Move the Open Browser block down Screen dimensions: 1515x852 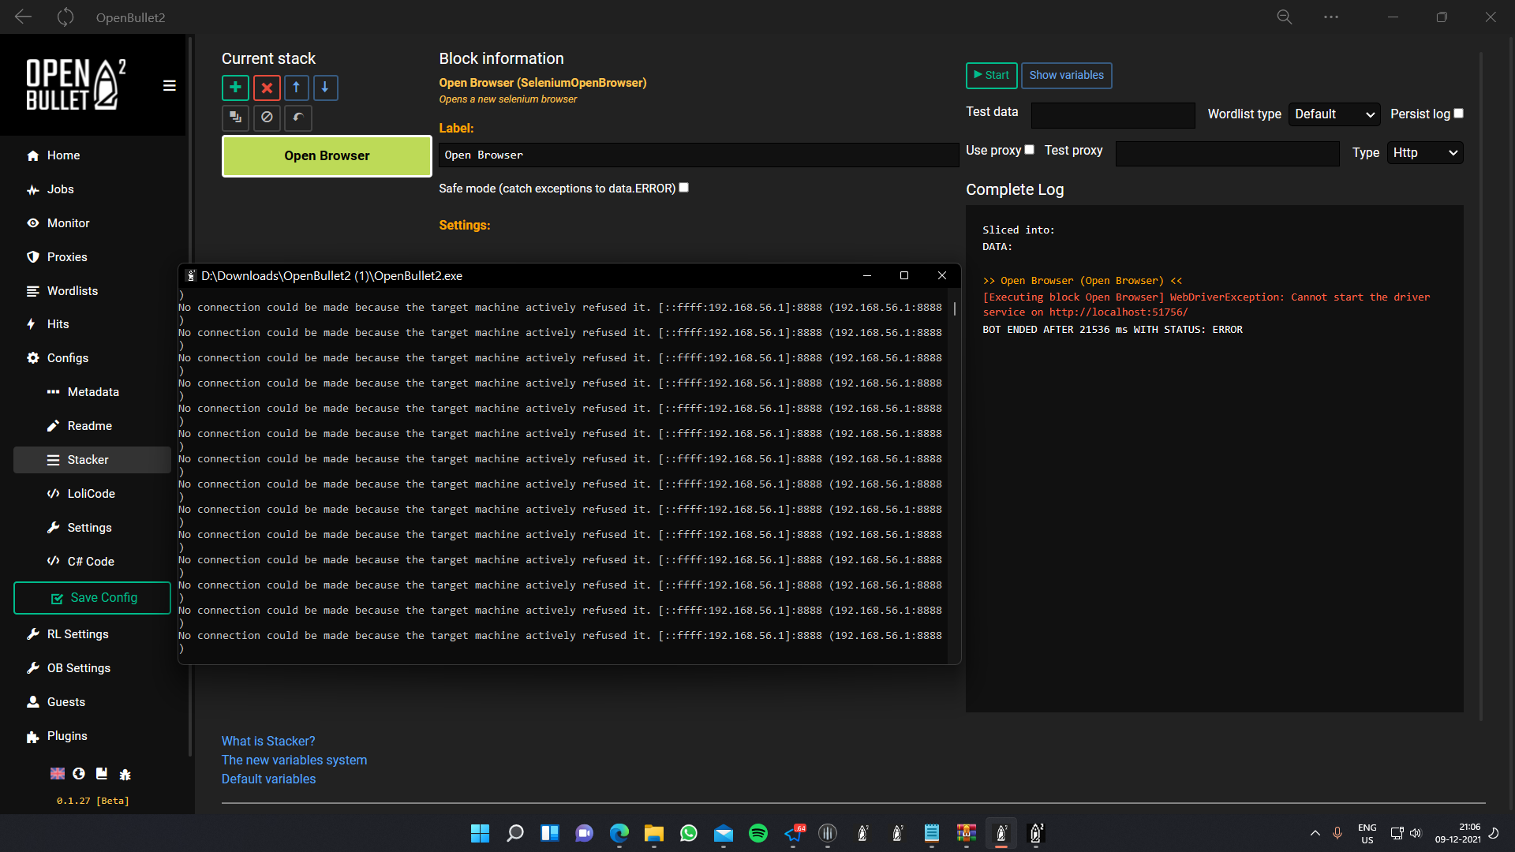[325, 88]
